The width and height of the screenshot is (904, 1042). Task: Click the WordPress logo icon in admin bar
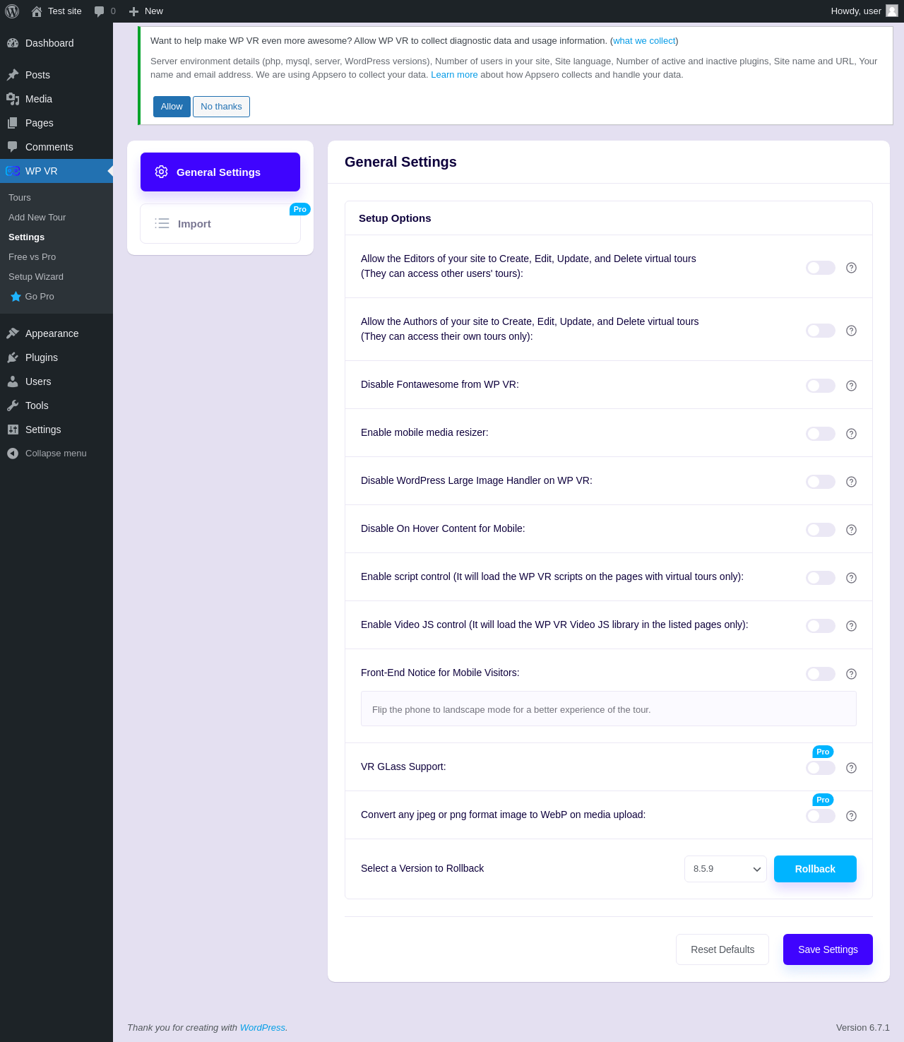[x=12, y=11]
